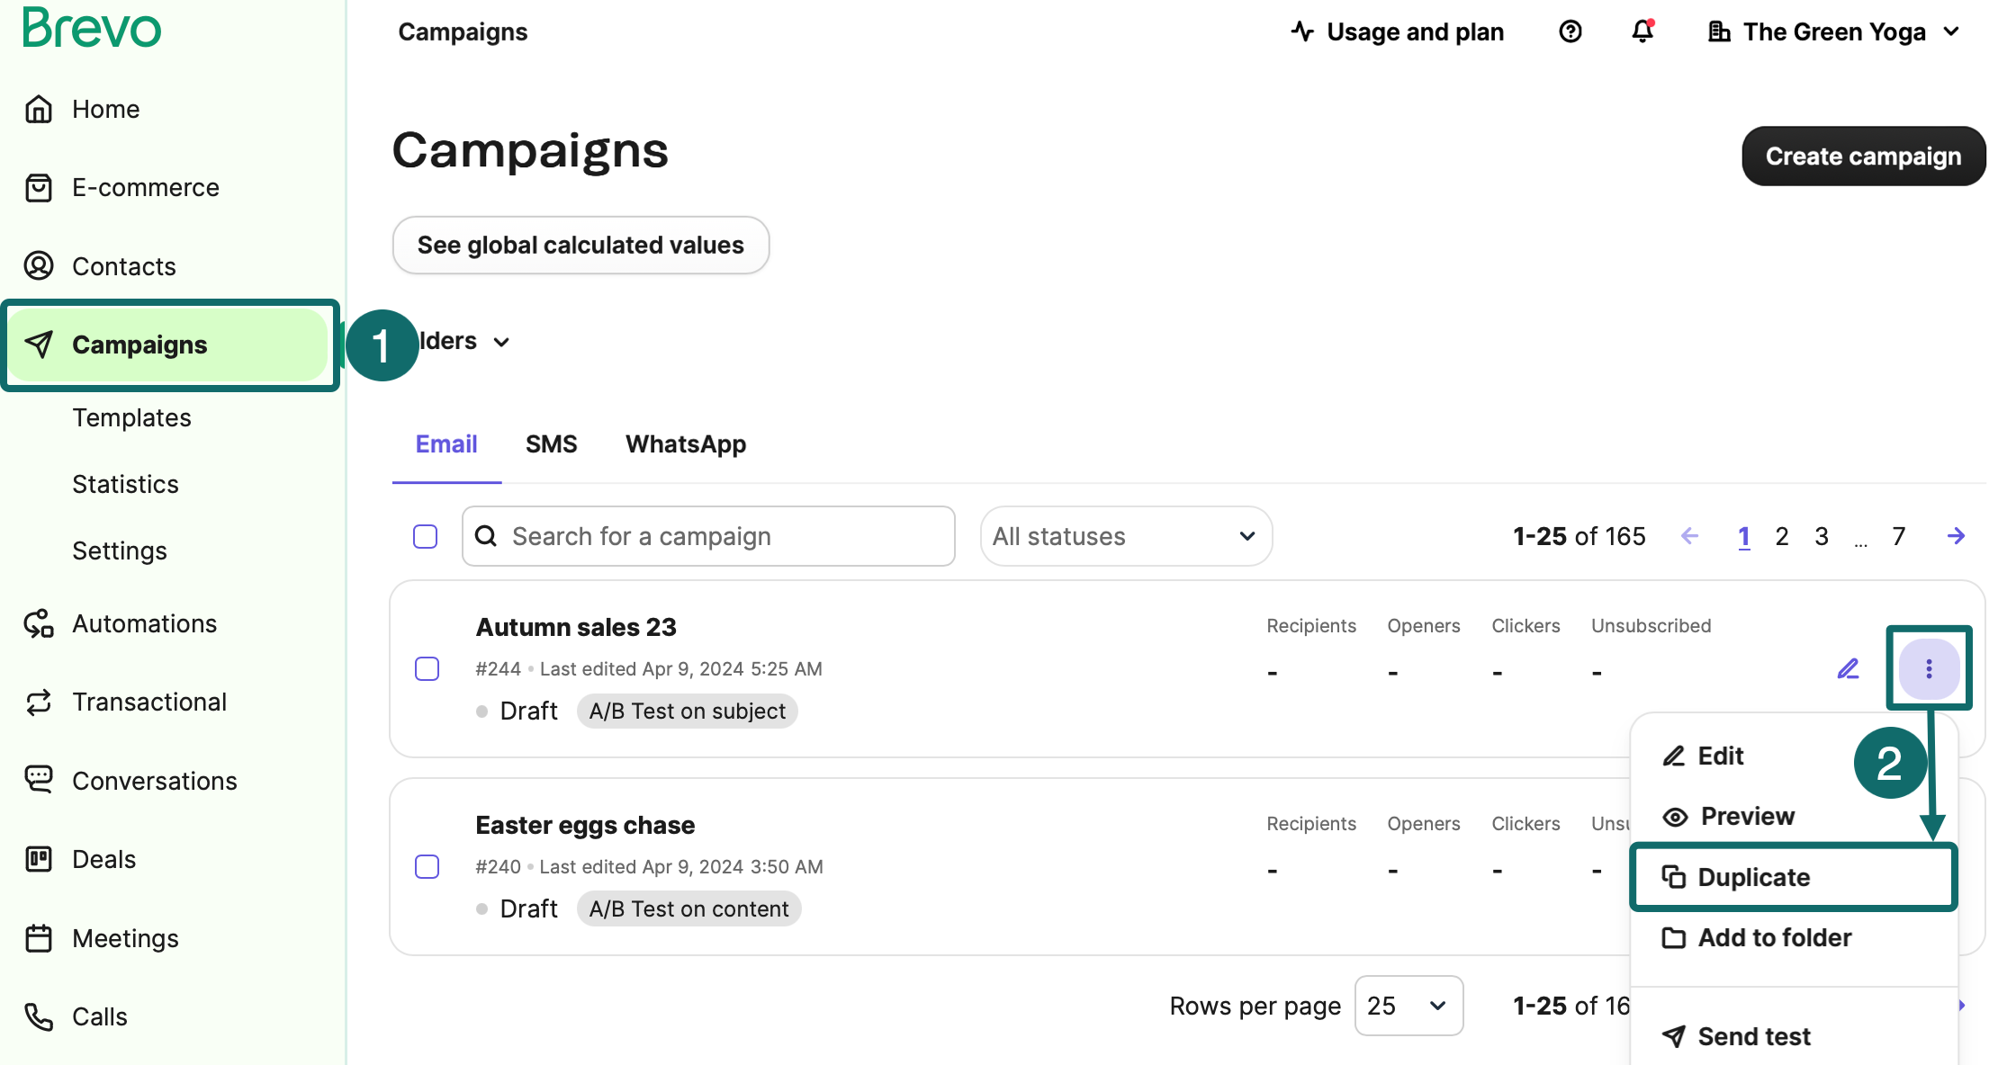The image size is (2007, 1065).
Task: Open the three-dot menu for Autumn sales 23
Action: (x=1929, y=668)
